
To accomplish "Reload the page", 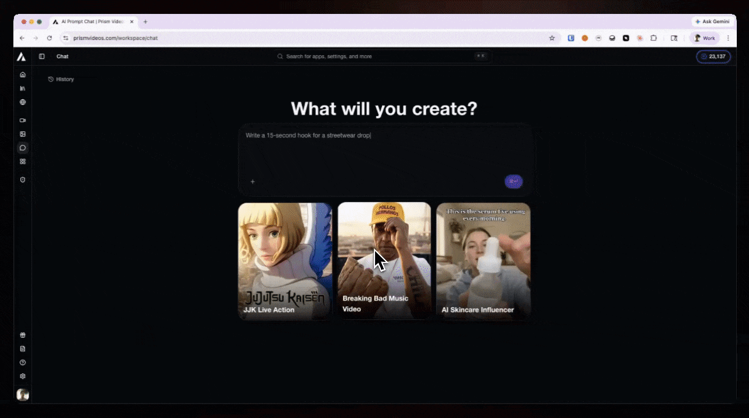I will coord(49,38).
